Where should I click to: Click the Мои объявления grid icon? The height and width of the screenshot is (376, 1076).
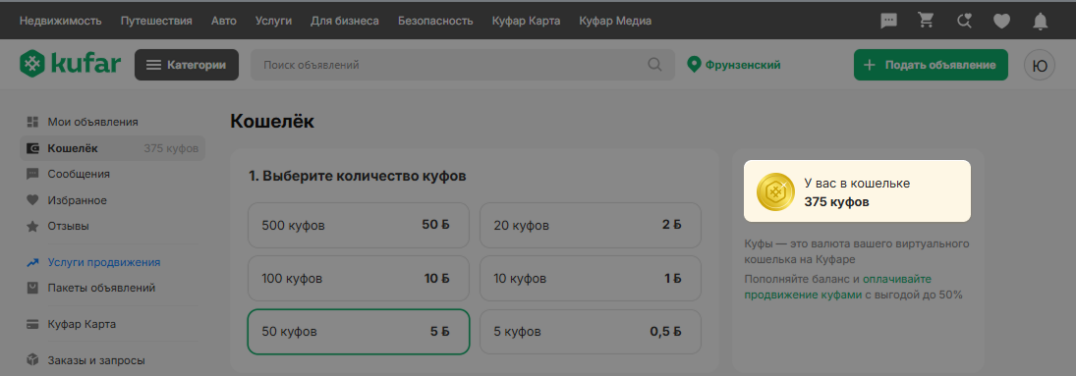click(x=32, y=122)
